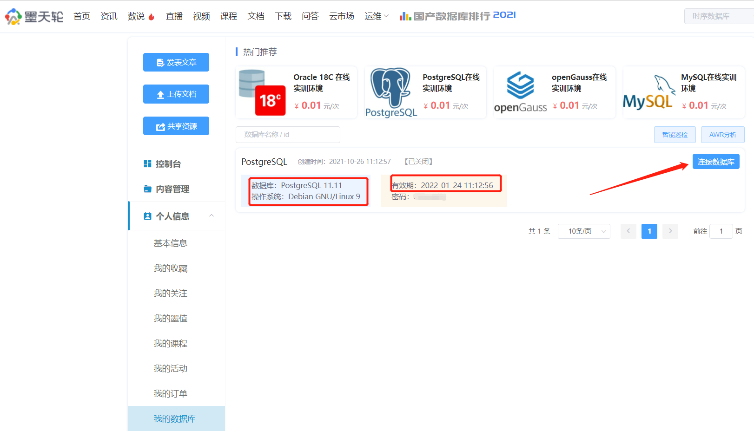Click 数据库: PostgreSQL 11.11 text
754x431 pixels.
297,185
